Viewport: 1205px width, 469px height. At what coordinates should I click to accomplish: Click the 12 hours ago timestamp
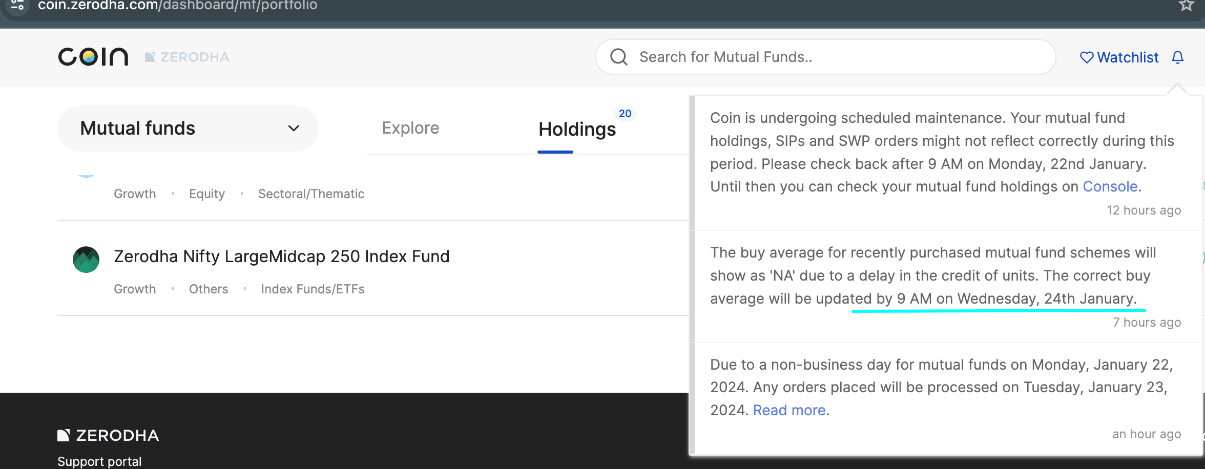point(1144,210)
